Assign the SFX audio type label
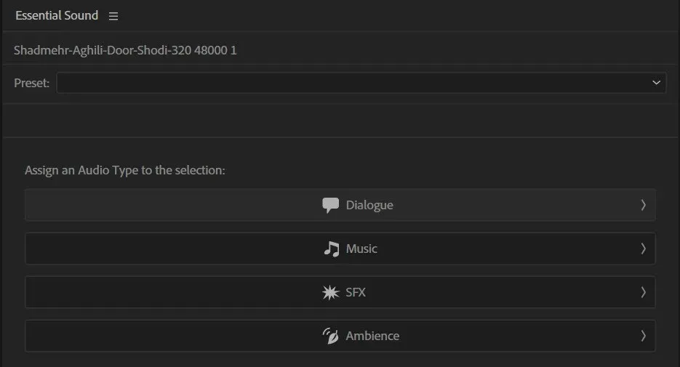This screenshot has height=367, width=680. [356, 292]
